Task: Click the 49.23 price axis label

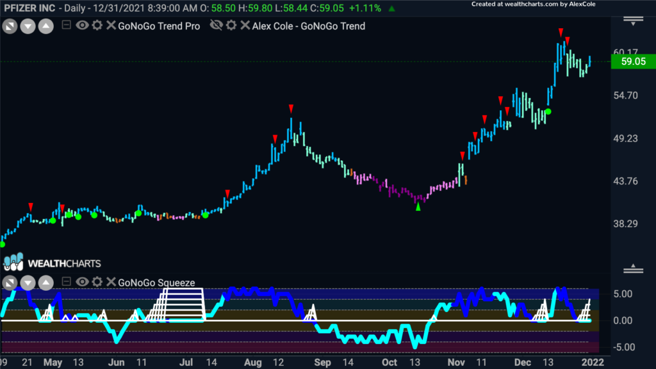Action: tap(625, 138)
